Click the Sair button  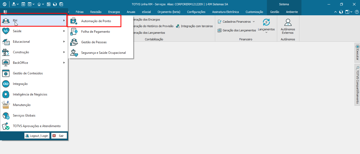(59, 136)
